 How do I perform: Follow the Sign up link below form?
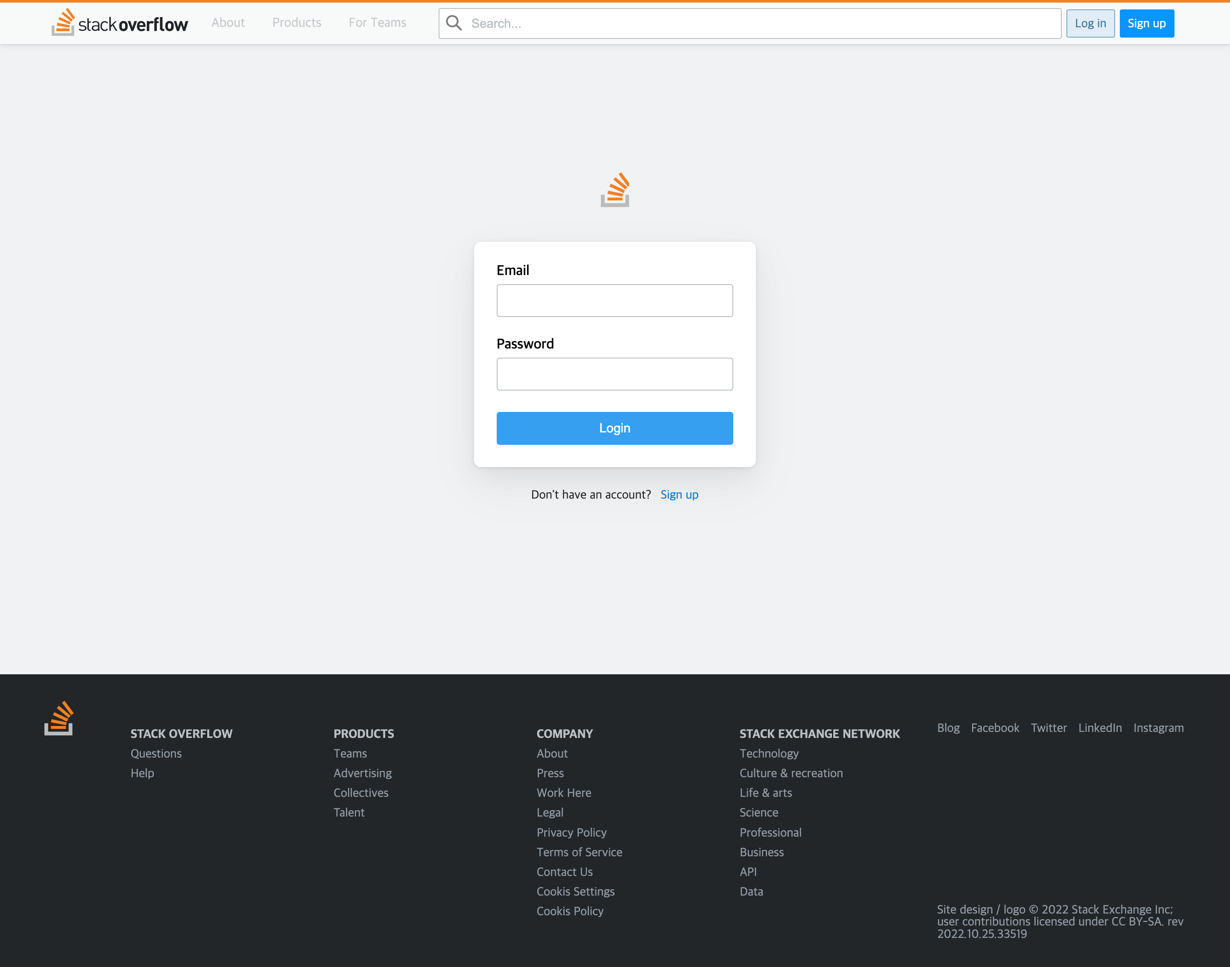679,494
